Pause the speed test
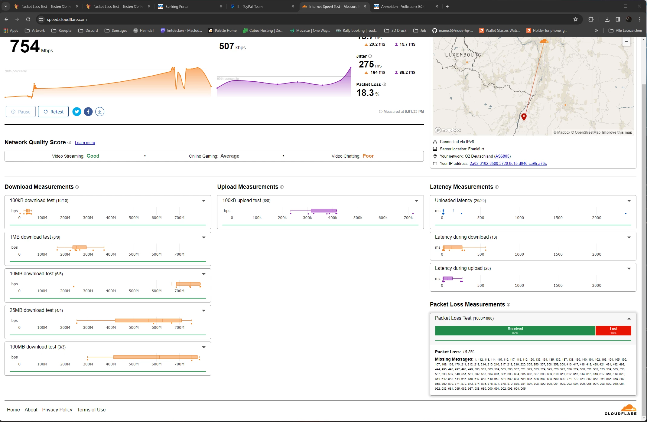The image size is (647, 422). pos(21,112)
